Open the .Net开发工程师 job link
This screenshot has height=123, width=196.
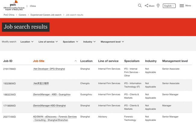click(41, 83)
